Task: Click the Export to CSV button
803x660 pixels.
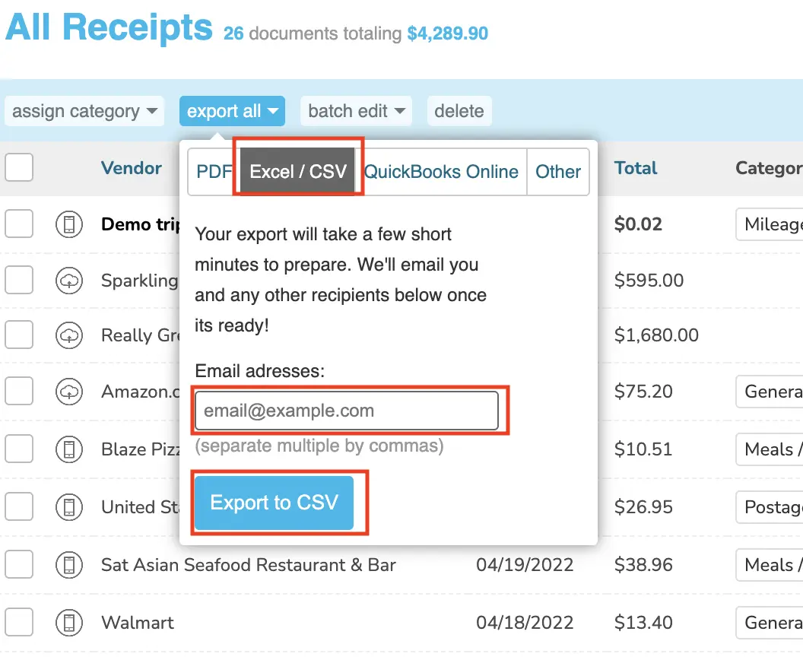Action: tap(274, 503)
